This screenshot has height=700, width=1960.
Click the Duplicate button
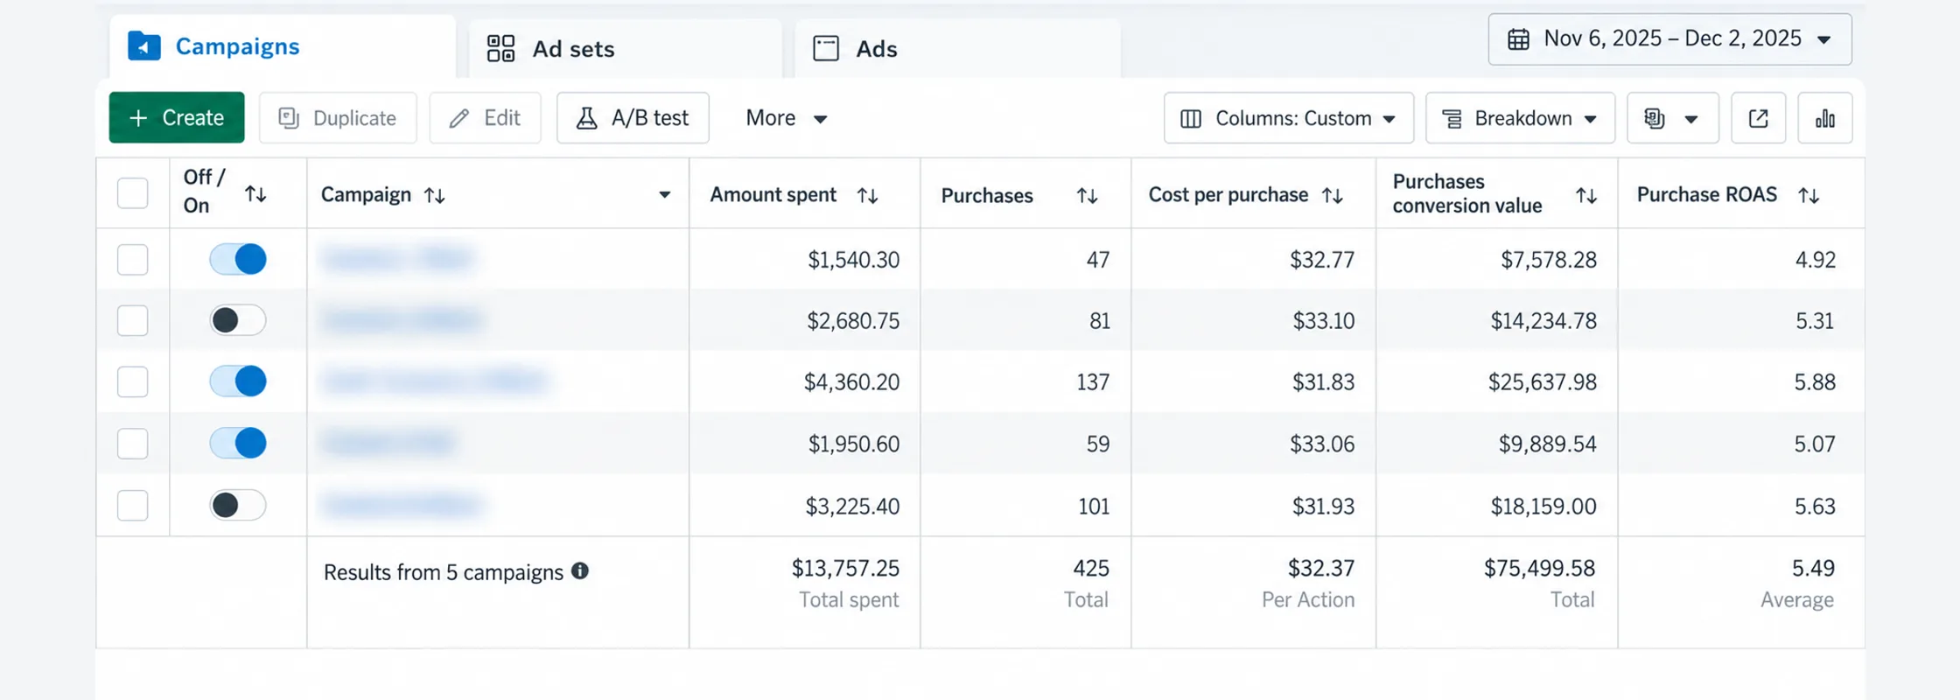(x=338, y=118)
